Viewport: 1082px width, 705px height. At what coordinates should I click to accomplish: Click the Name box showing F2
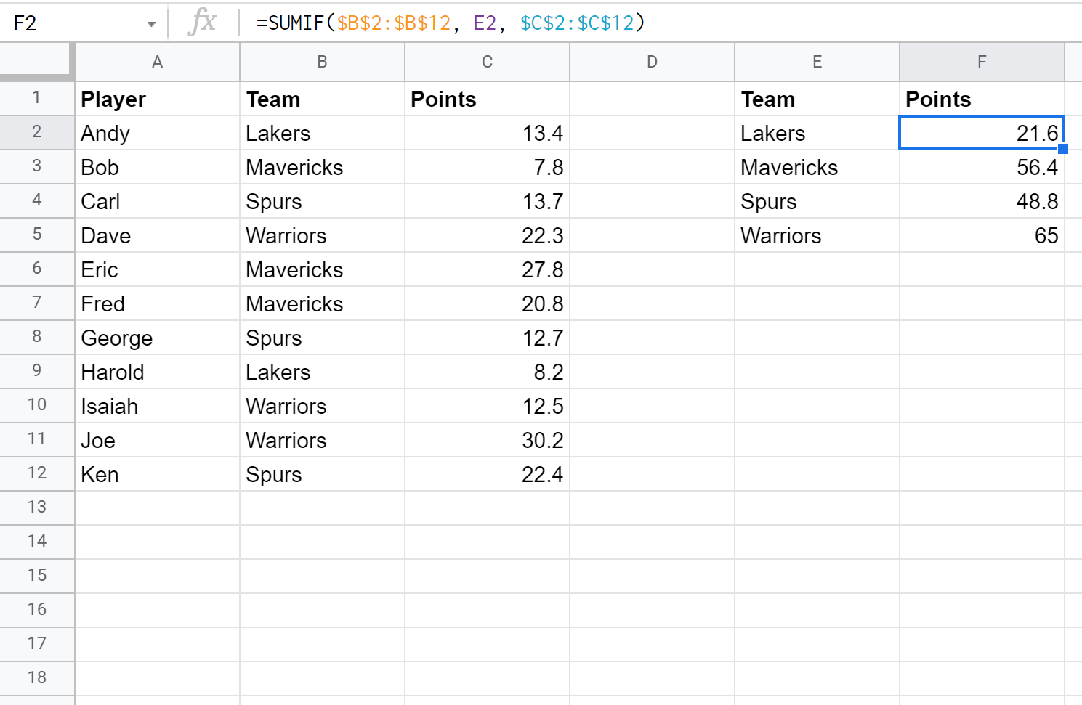tap(73, 23)
